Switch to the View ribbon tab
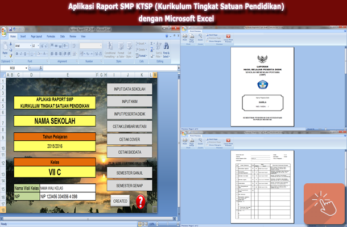This screenshot has width=347, height=227. coord(83,36)
